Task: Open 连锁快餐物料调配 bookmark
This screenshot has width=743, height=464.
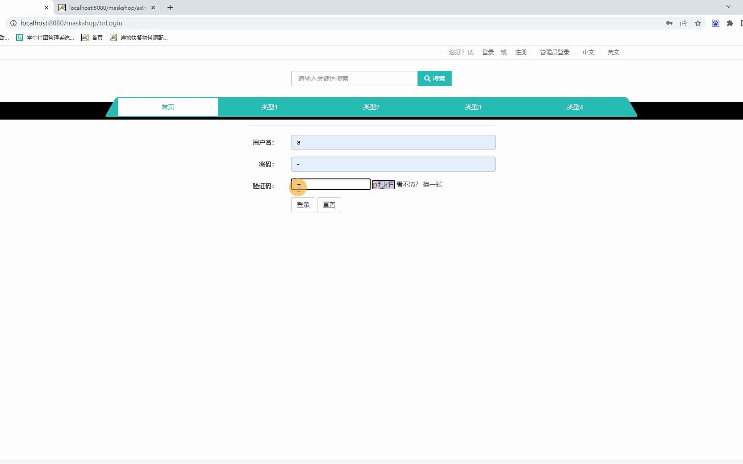Action: point(139,38)
